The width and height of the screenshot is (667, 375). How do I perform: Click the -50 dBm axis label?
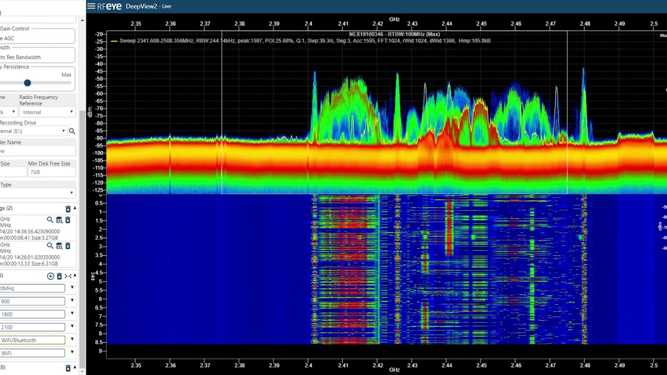[98, 79]
